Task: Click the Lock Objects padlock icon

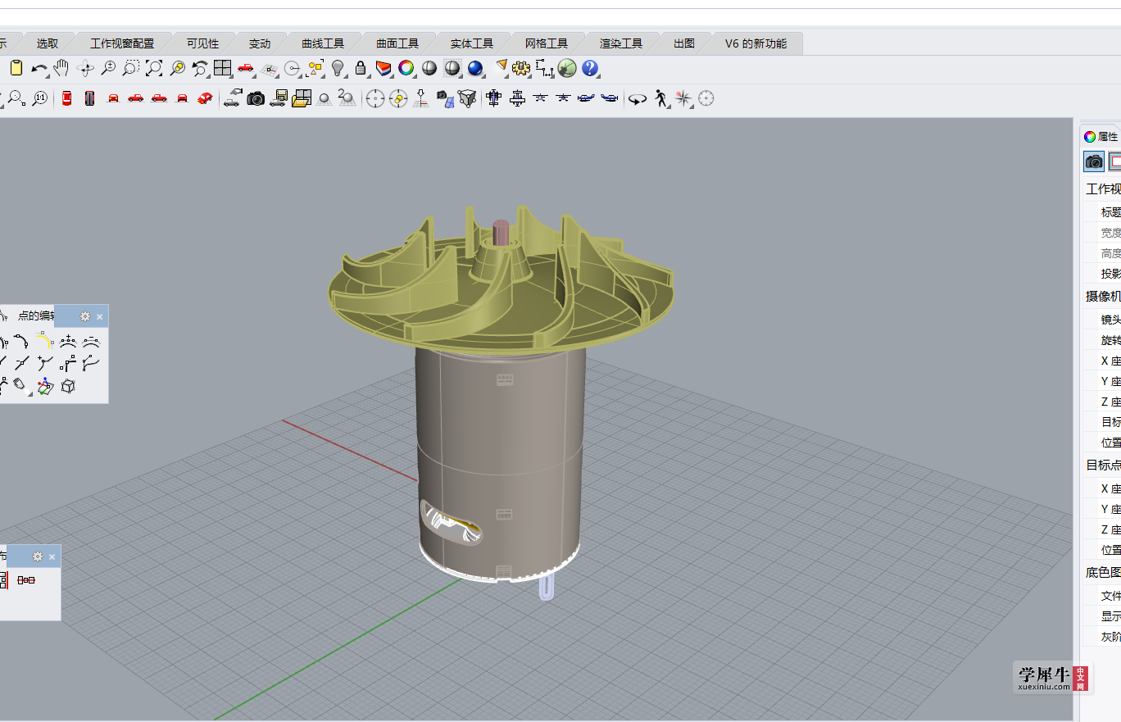Action: (x=361, y=68)
